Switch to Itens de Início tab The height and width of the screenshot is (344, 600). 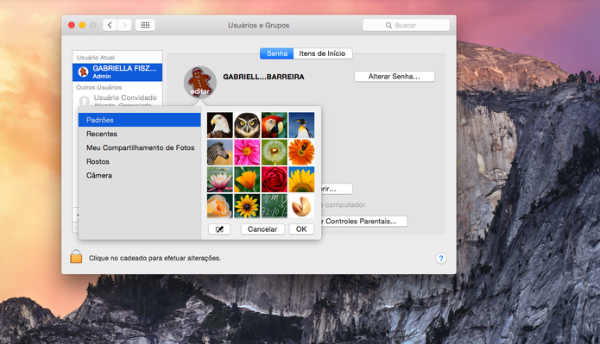(323, 53)
